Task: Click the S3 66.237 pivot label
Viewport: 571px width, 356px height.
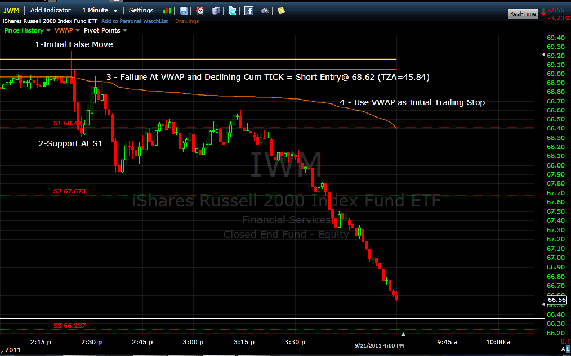Action: click(x=70, y=326)
